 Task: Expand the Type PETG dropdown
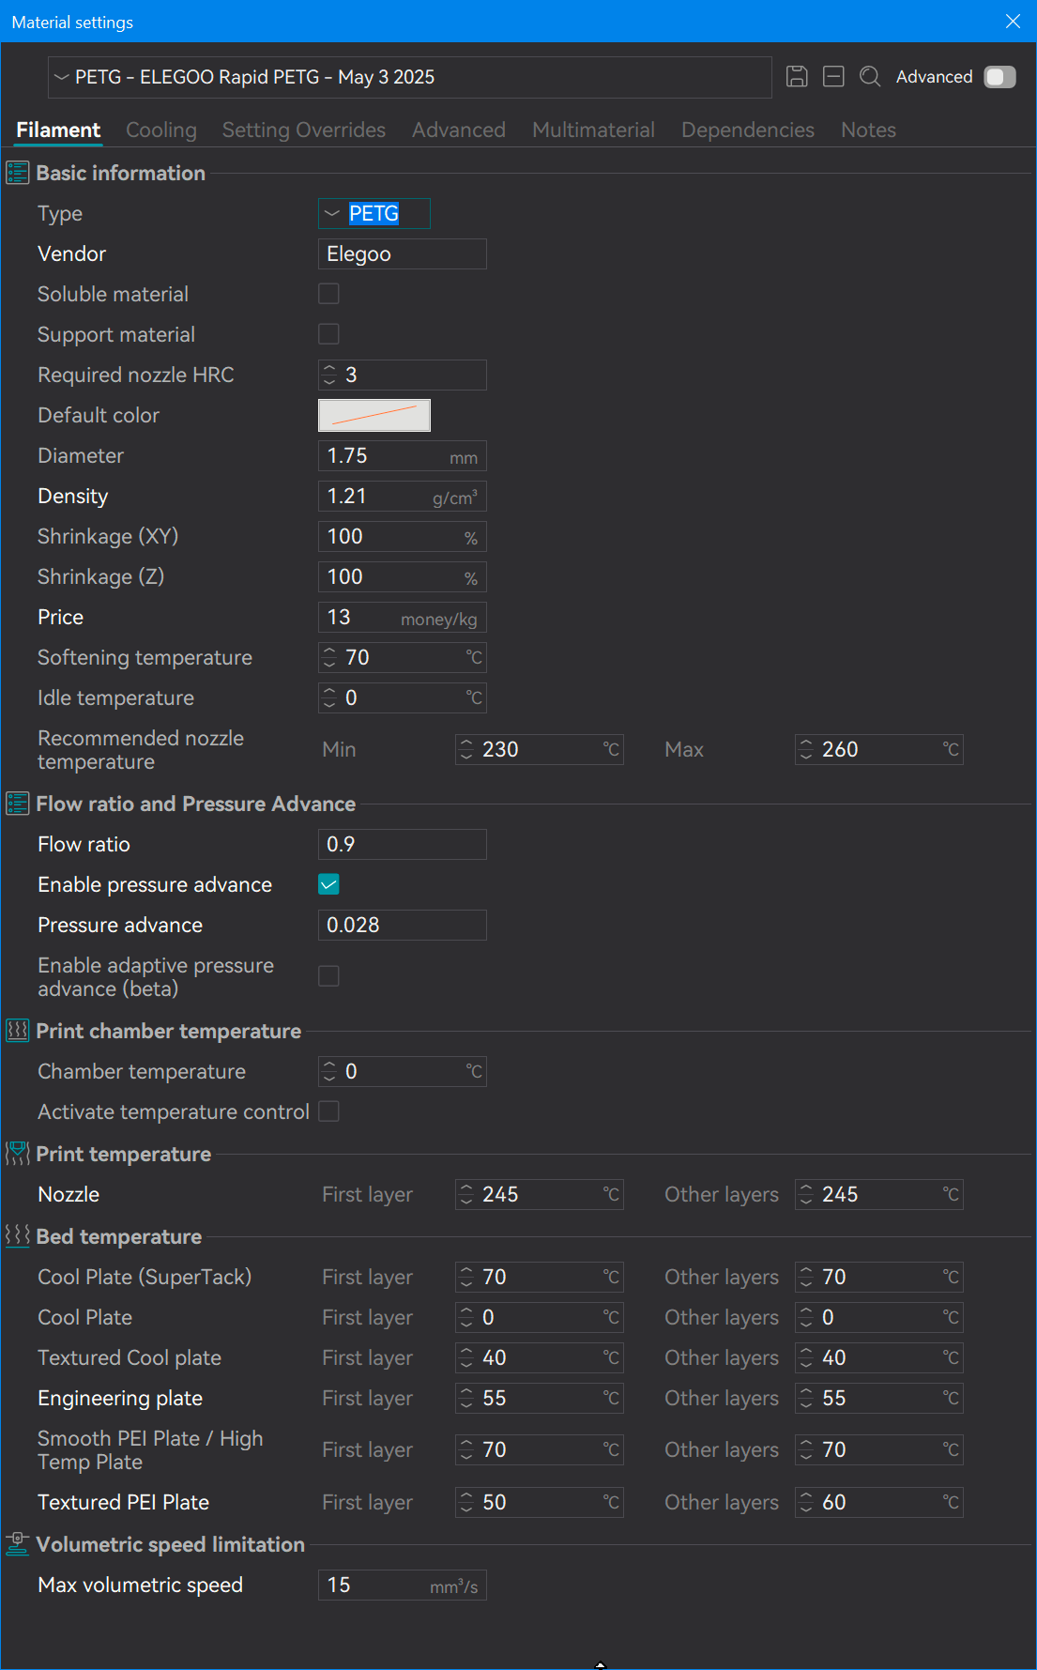click(374, 213)
